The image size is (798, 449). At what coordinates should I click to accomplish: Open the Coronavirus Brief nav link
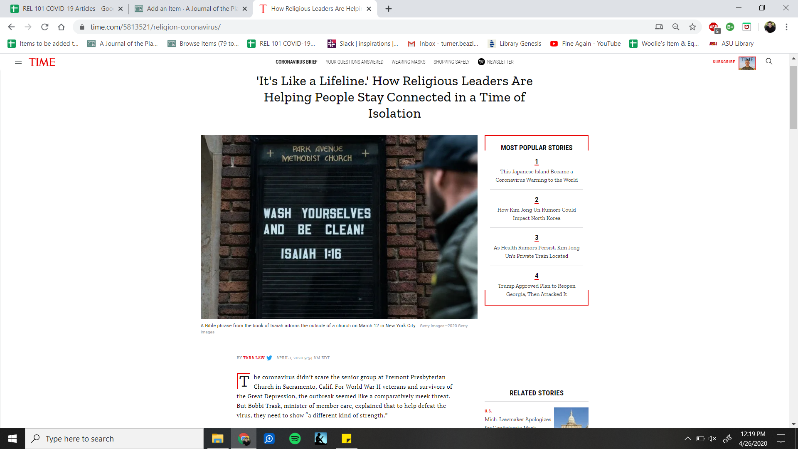[x=296, y=62]
